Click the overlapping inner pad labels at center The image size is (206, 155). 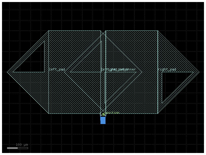[x=118, y=69]
